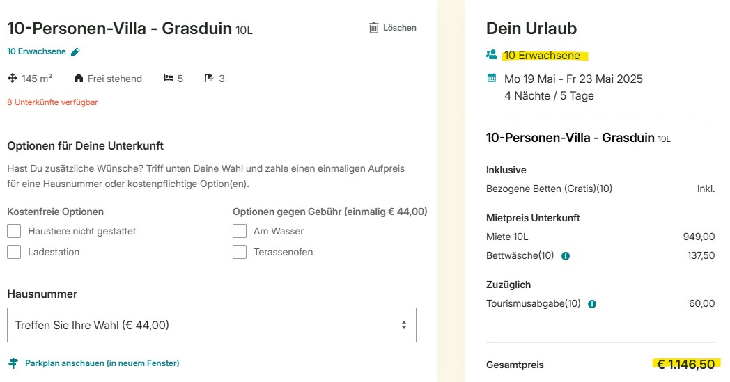The image size is (730, 382).
Task: Click the calendar icon beside travel dates
Action: 492,78
